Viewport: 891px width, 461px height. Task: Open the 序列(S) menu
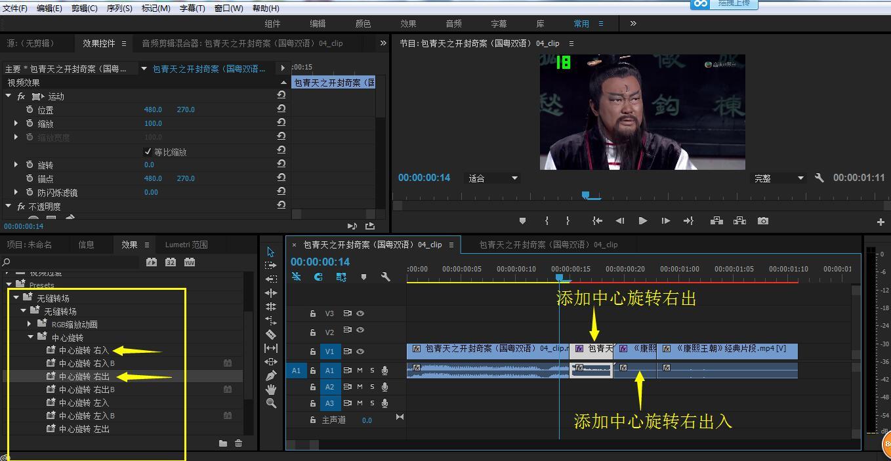click(119, 8)
